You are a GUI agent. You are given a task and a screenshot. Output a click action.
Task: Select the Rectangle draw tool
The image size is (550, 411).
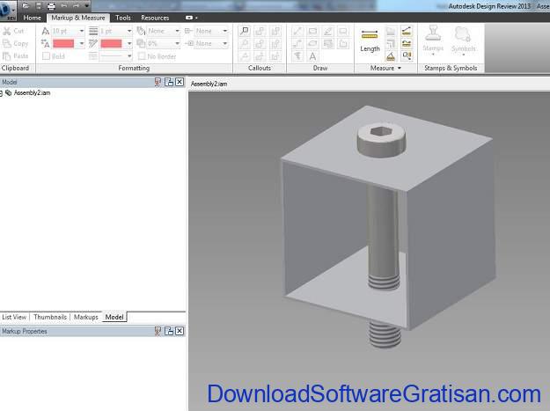point(312,31)
